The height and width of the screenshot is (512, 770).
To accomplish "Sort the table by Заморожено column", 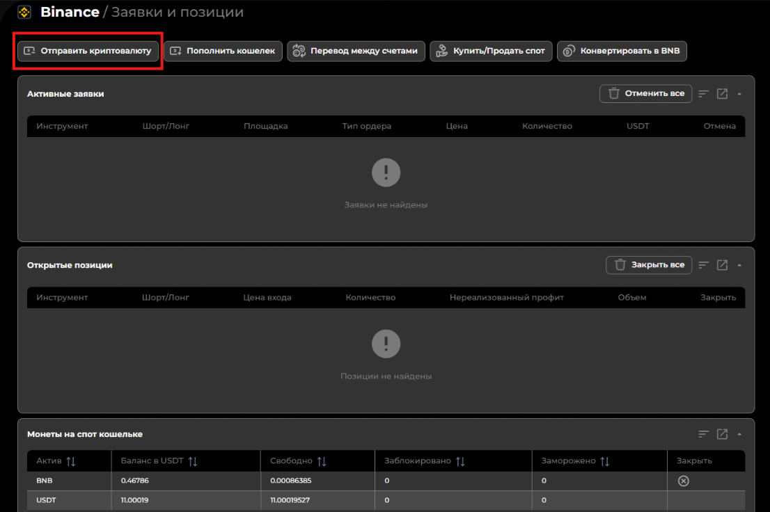I will [x=605, y=461].
